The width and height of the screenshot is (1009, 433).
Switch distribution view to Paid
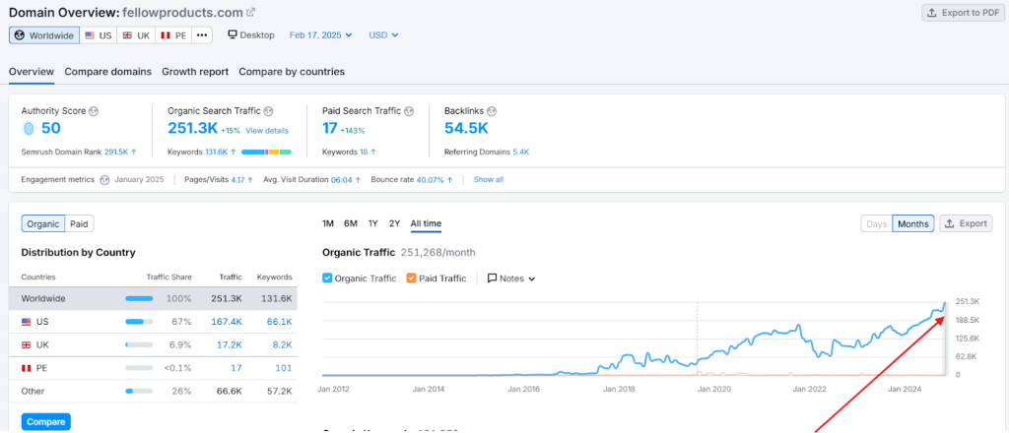click(x=79, y=224)
